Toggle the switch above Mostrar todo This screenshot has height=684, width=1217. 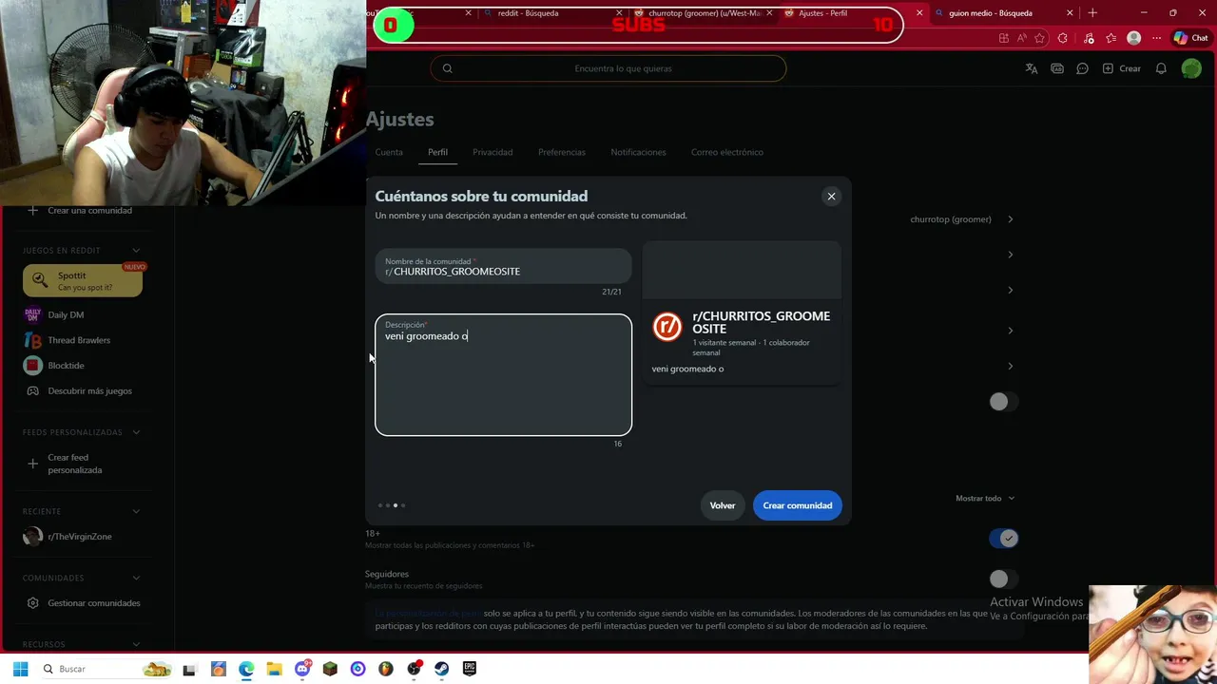tap(1003, 402)
